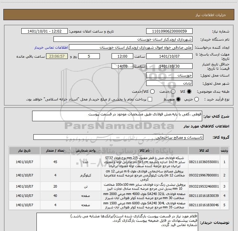238x231 pixels.
Task: Click the شرح کلی نیاز label
Action: pos(216,116)
